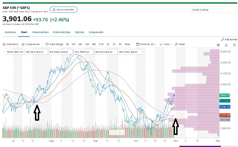Image resolution: width=238 pixels, height=147 pixels.
Task: Click the VOL PROFILE indicator label
Action: 82,52
